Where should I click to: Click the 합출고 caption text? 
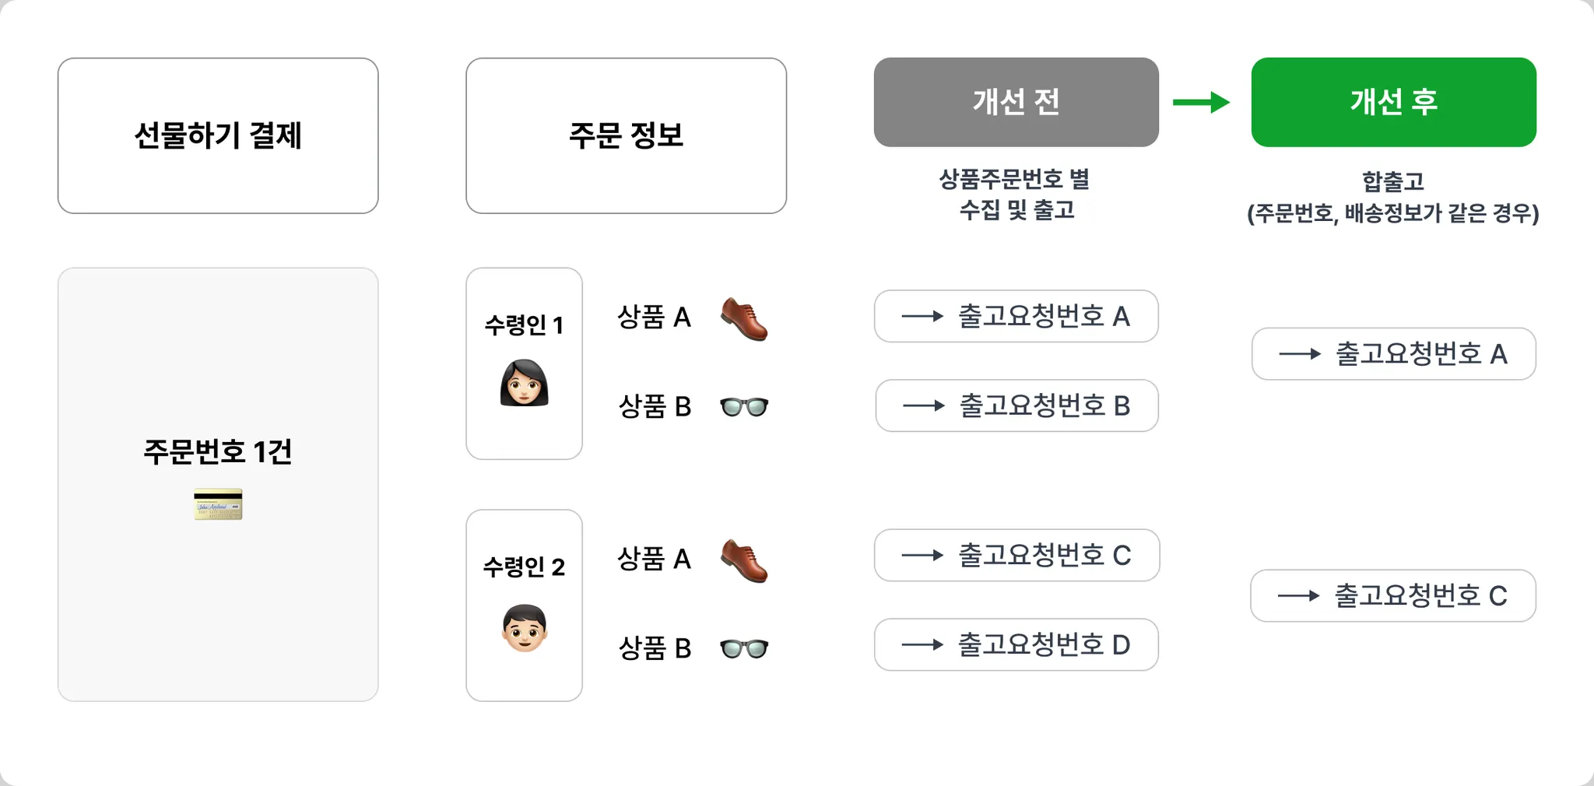point(1392,181)
